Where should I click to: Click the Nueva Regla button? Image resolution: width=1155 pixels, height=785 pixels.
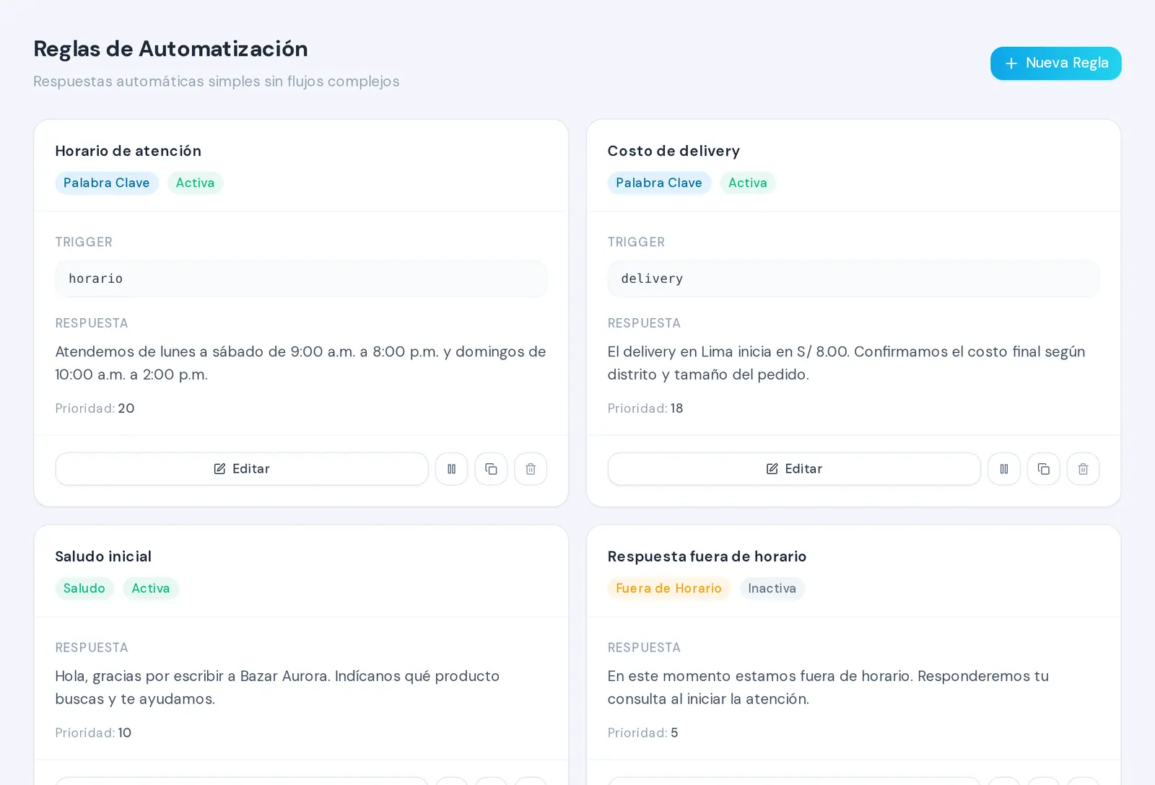(1055, 63)
